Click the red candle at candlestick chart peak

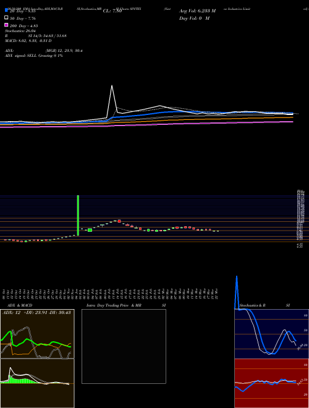(x=119, y=221)
